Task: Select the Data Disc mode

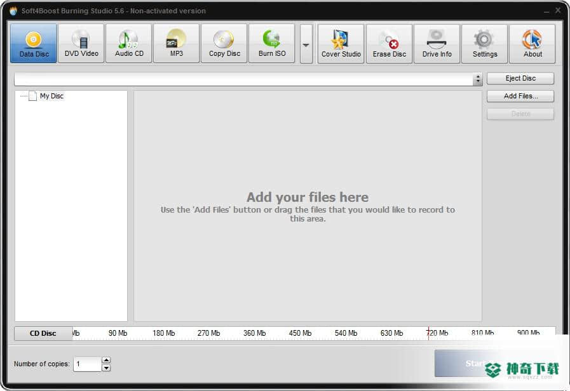Action: click(x=34, y=43)
